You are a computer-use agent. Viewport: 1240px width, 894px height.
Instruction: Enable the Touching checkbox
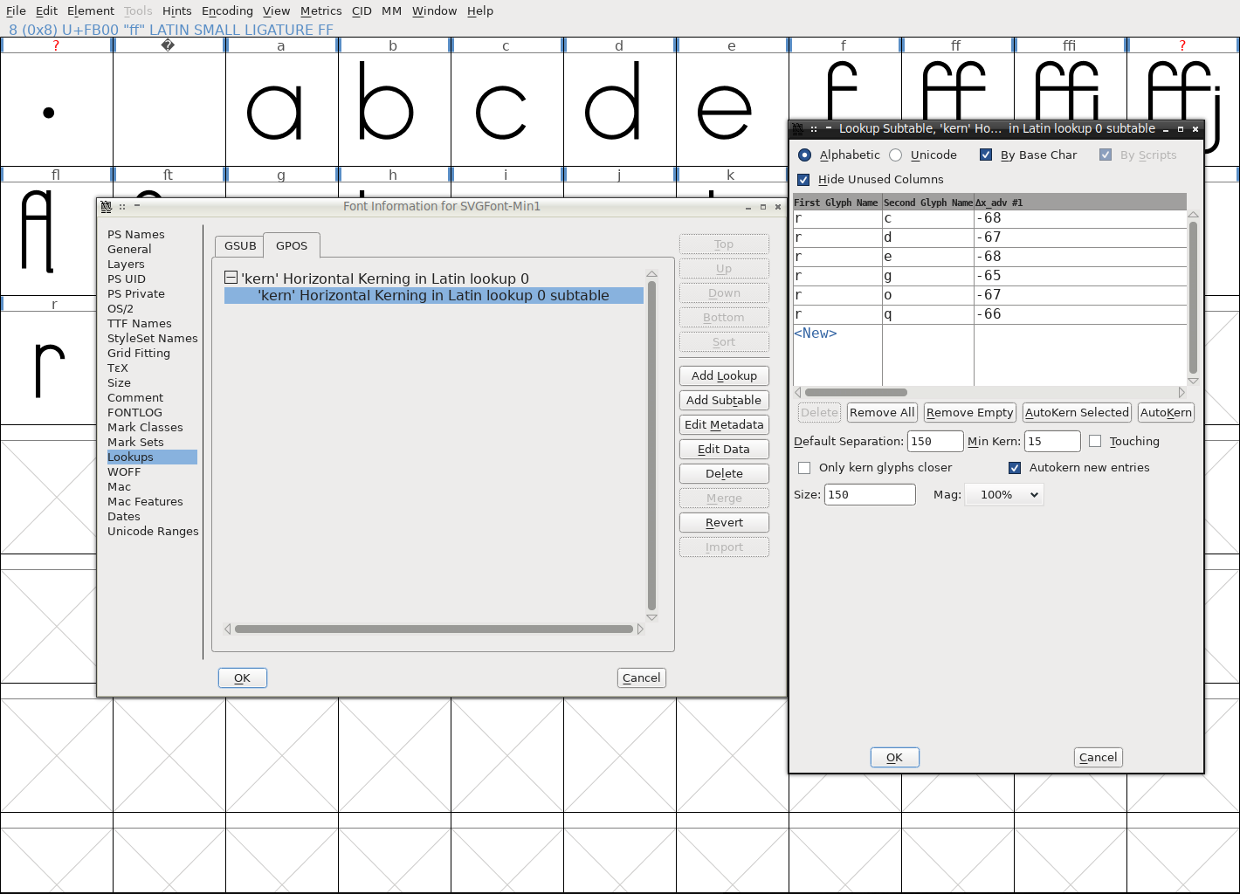pos(1095,441)
